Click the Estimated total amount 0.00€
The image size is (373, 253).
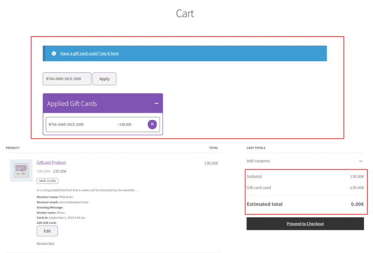pos(357,204)
